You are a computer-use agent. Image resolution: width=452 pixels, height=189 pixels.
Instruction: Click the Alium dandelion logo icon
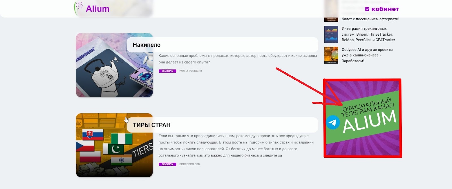[x=79, y=8]
